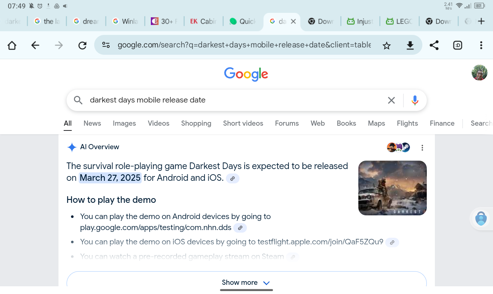493x294 pixels.
Task: Open link chip after 'Android and iOS'
Action: (x=233, y=179)
